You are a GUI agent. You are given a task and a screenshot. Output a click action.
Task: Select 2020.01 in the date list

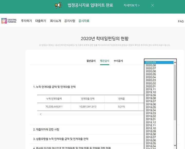click(x=159, y=86)
